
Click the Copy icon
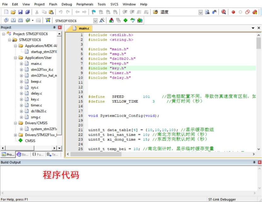click(44, 12)
